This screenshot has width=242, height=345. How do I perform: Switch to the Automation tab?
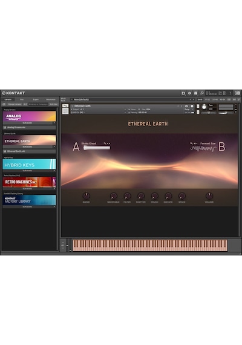[x=51, y=100]
